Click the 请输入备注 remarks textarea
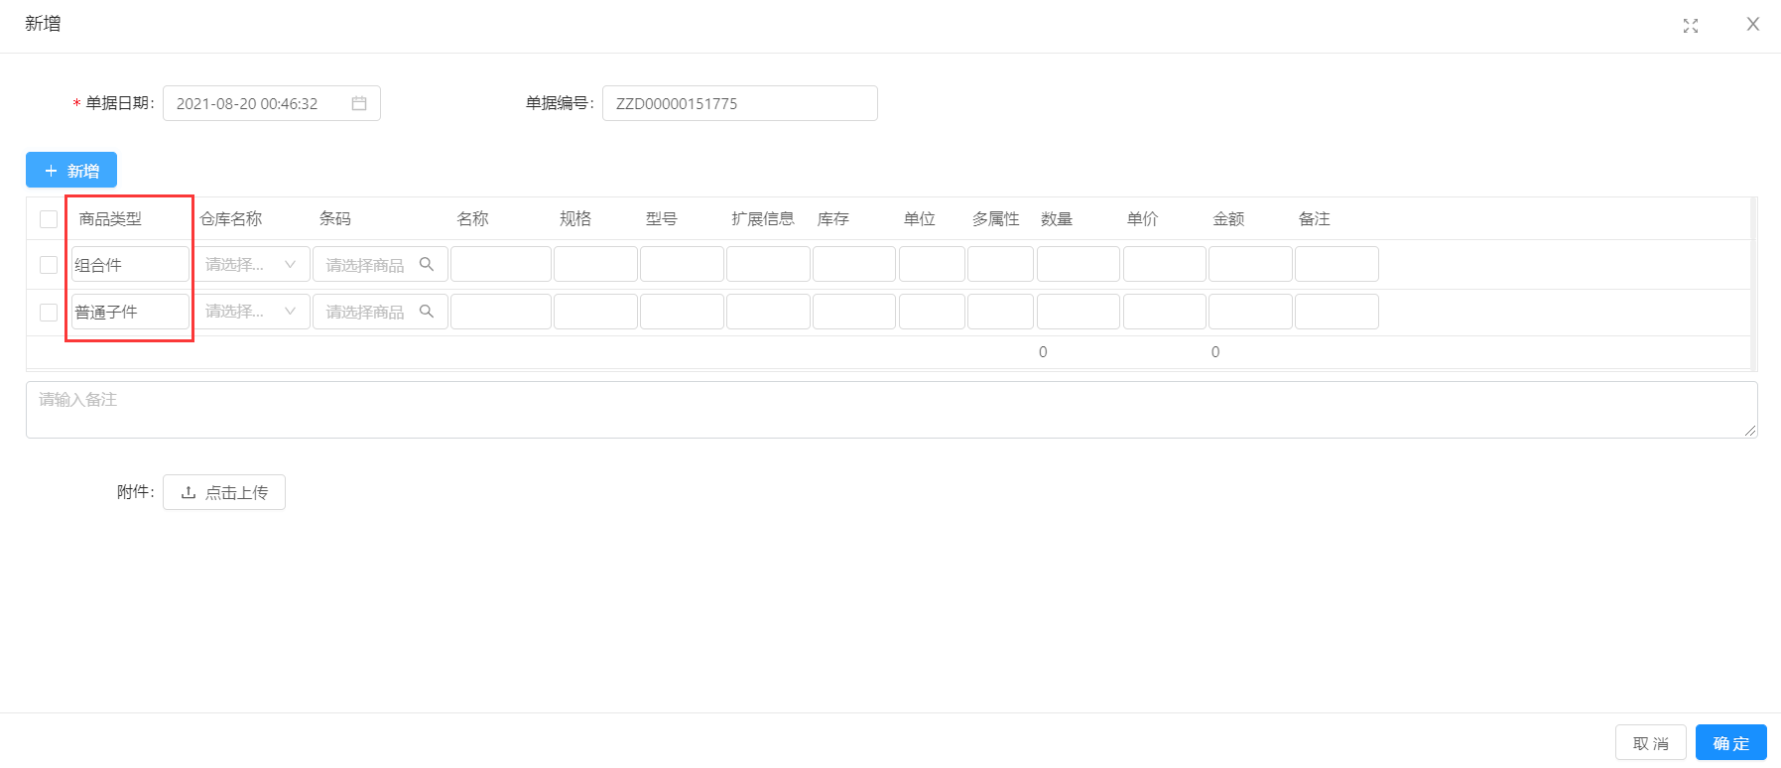 [892, 410]
